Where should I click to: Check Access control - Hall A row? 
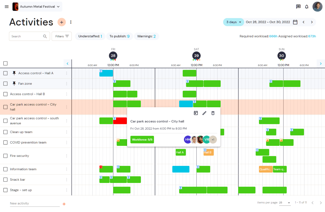pyautogui.click(x=6, y=73)
